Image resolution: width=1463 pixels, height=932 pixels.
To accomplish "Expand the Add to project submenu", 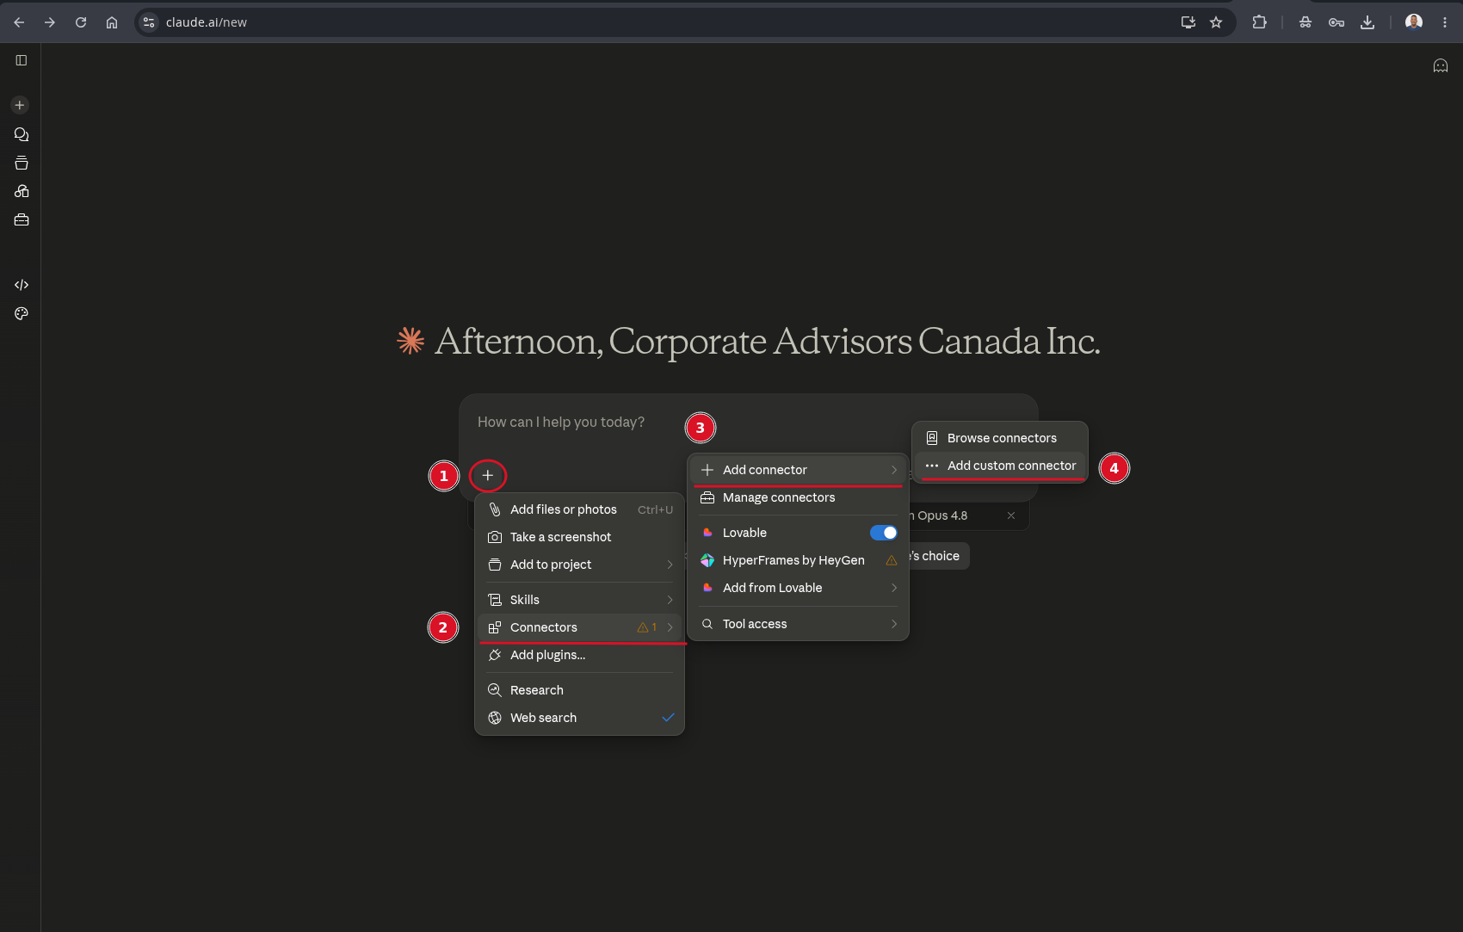I will coord(580,565).
